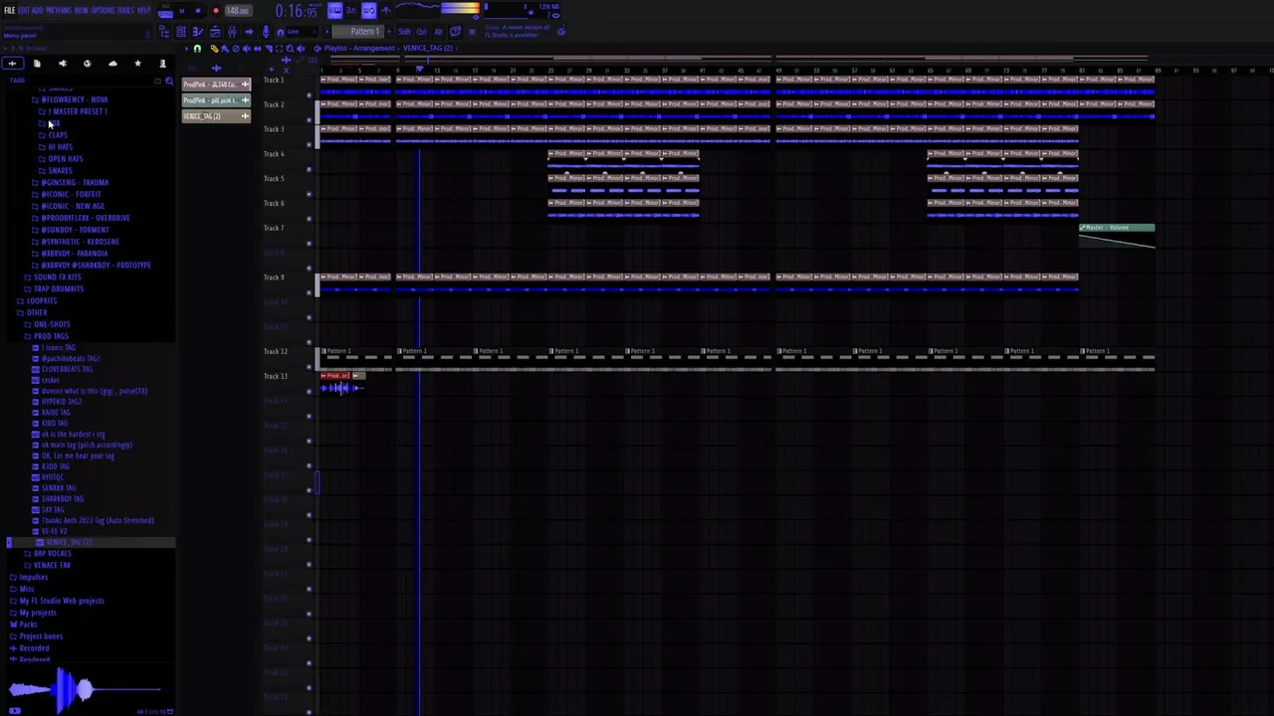Toggle the microphone recording icon
Viewport: 1274px width, 716px height.
pyautogui.click(x=266, y=32)
